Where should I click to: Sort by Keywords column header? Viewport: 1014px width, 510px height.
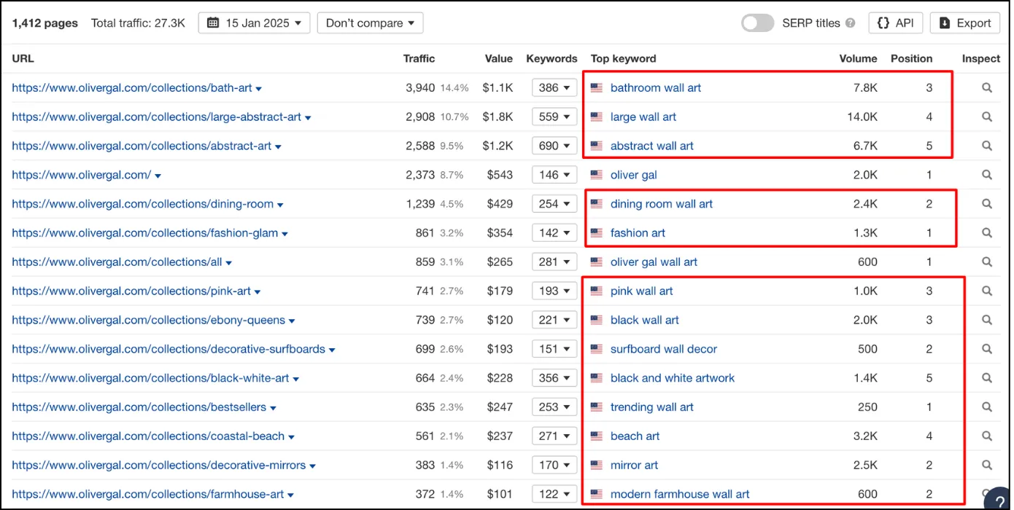pyautogui.click(x=551, y=58)
